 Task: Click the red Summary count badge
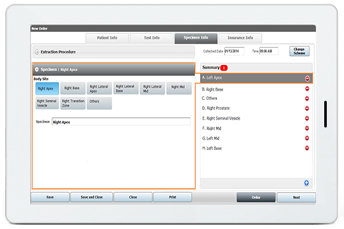[x=224, y=68]
